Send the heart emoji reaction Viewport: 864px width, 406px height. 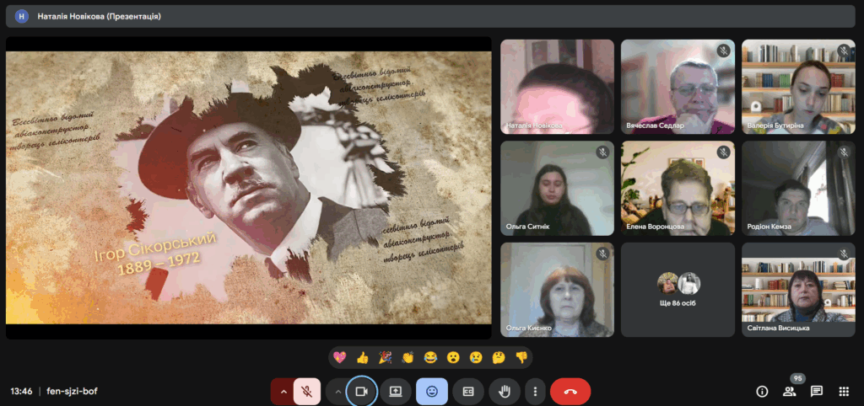click(339, 357)
